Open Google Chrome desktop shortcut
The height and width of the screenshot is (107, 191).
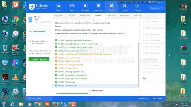(16, 21)
